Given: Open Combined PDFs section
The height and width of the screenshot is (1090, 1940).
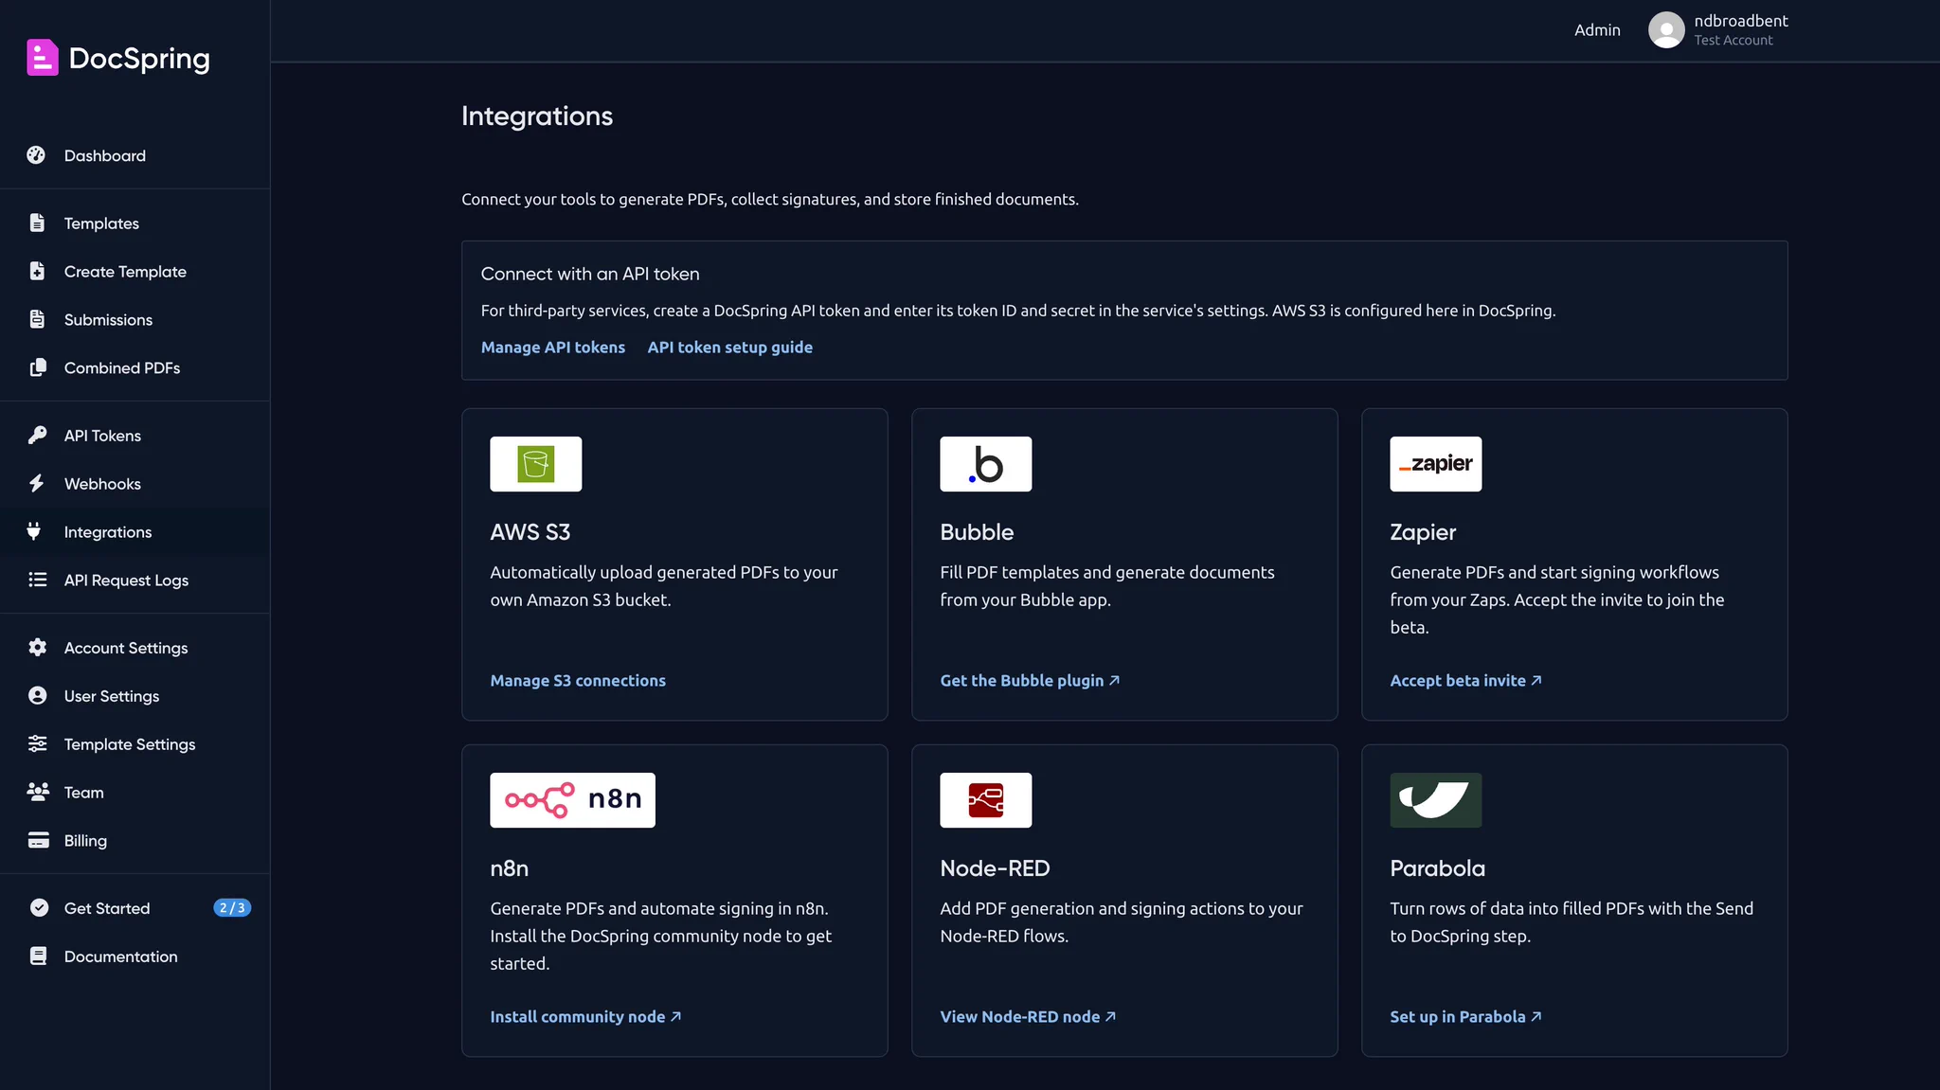Looking at the screenshot, I should [x=135, y=367].
